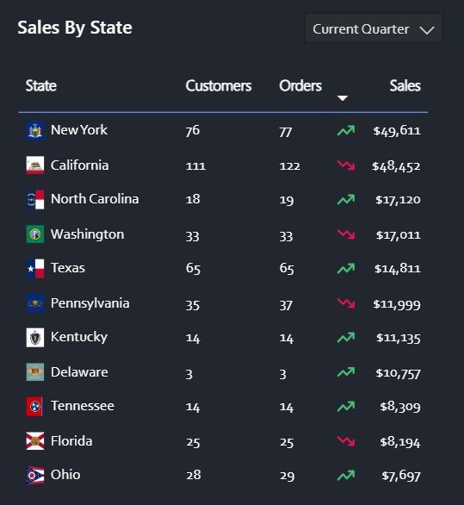Select the North Carolina row
The width and height of the screenshot is (464, 505).
tap(223, 200)
